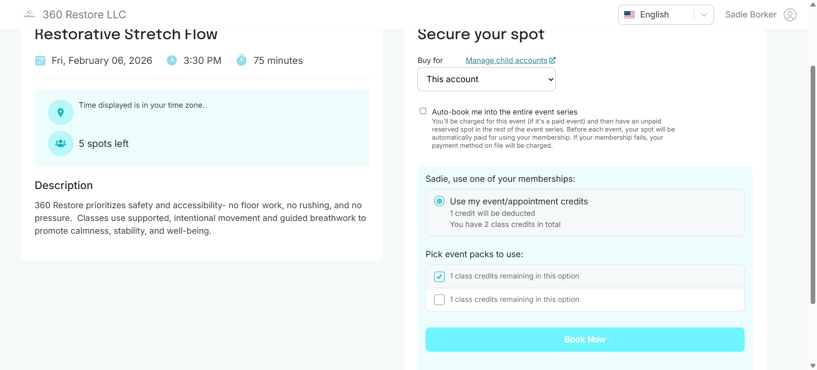Enable Auto-book me into the entire event series

pos(423,111)
